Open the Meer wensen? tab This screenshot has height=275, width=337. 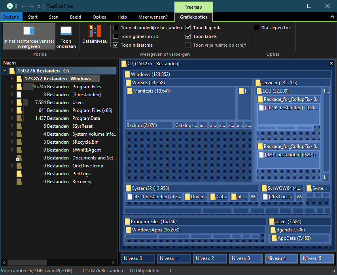tap(153, 17)
